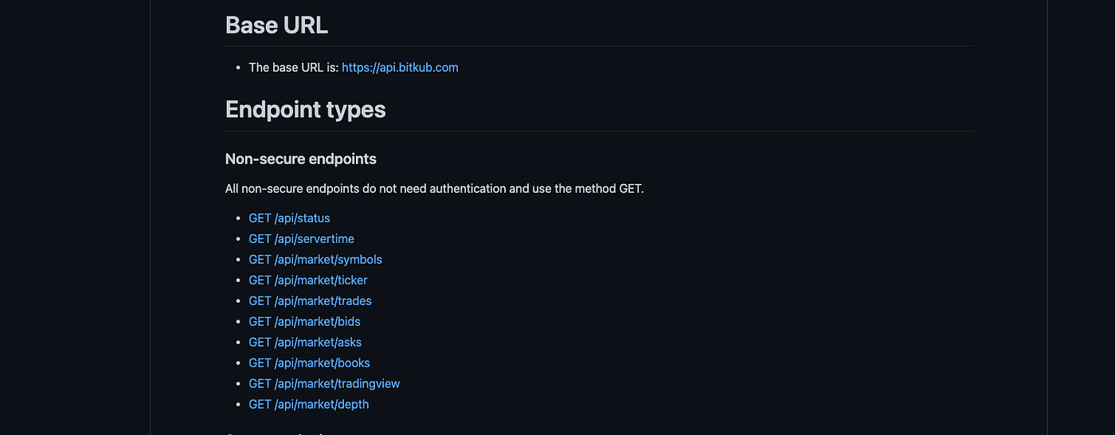
Task: Go to the GET /api/market/depth endpoint
Action: 309,405
